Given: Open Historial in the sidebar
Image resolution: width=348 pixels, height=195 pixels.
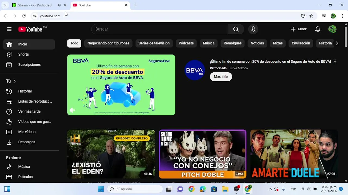Looking at the screenshot, I should 29,91.
